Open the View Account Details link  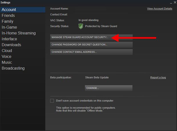pos(160,9)
